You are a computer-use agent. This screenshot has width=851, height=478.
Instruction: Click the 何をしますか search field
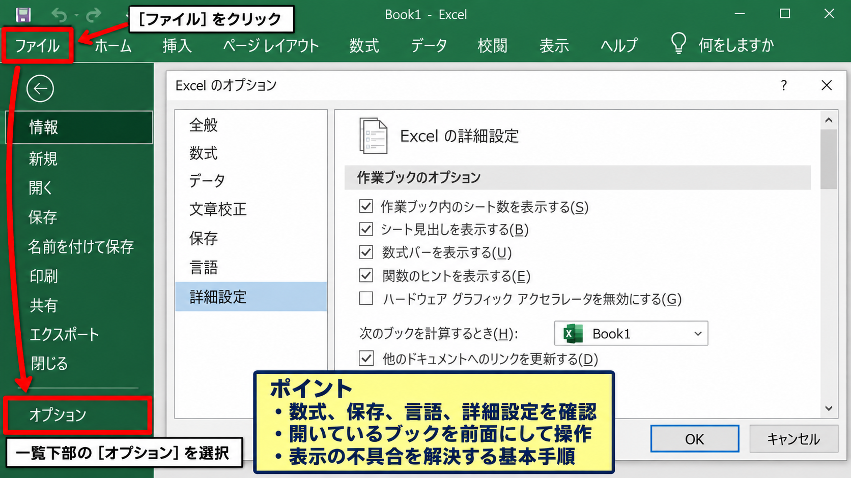(x=736, y=45)
